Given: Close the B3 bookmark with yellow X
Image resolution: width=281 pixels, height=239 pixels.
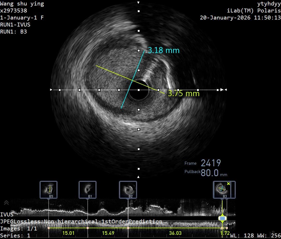Looking at the screenshot, I should coord(228,184).
